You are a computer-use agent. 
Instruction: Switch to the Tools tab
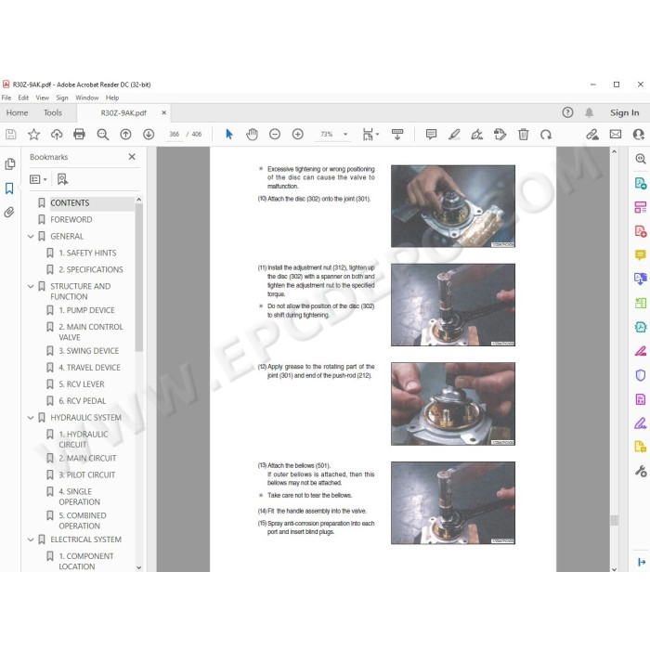pos(53,112)
